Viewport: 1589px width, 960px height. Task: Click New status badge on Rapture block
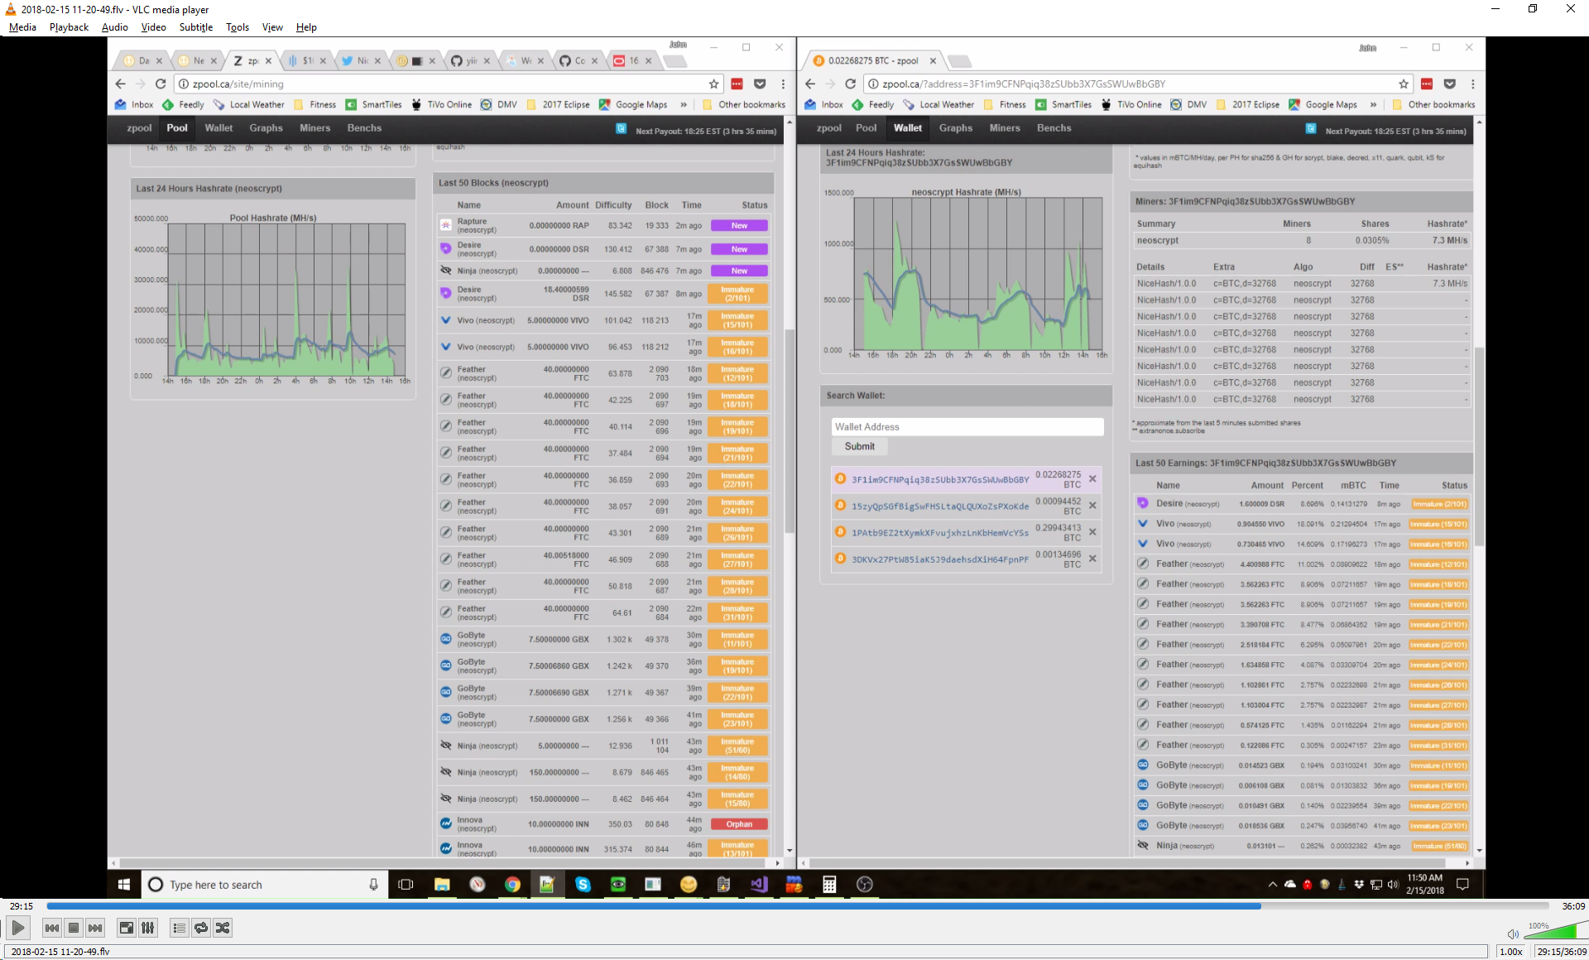pyautogui.click(x=739, y=225)
